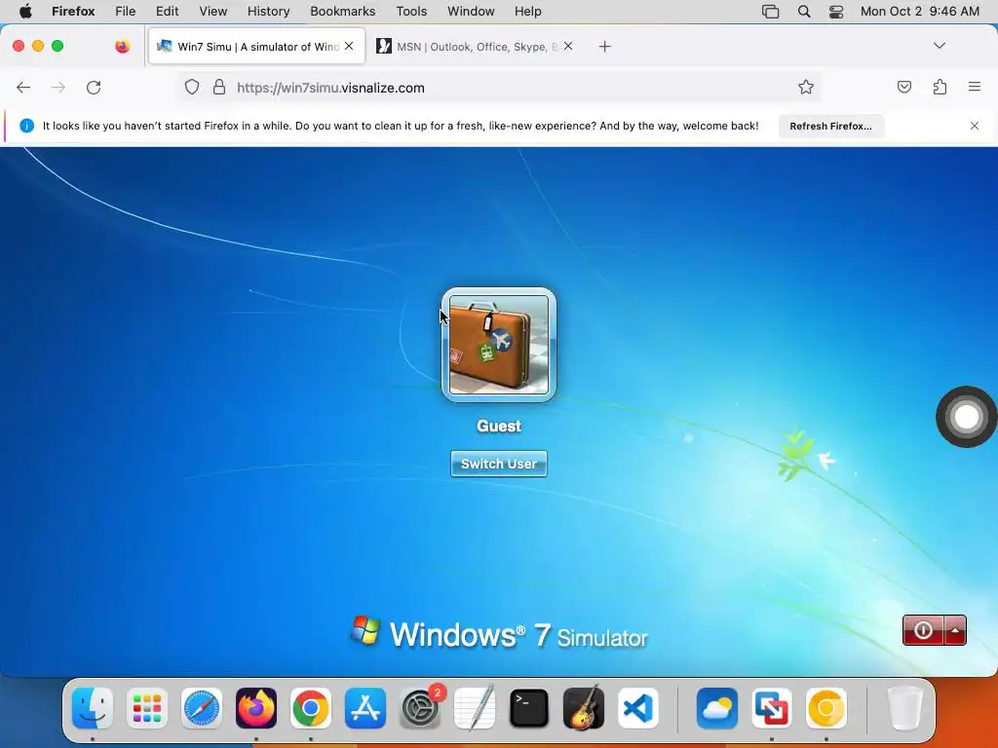
Task: Bookmark this page with the star icon
Action: 806,88
